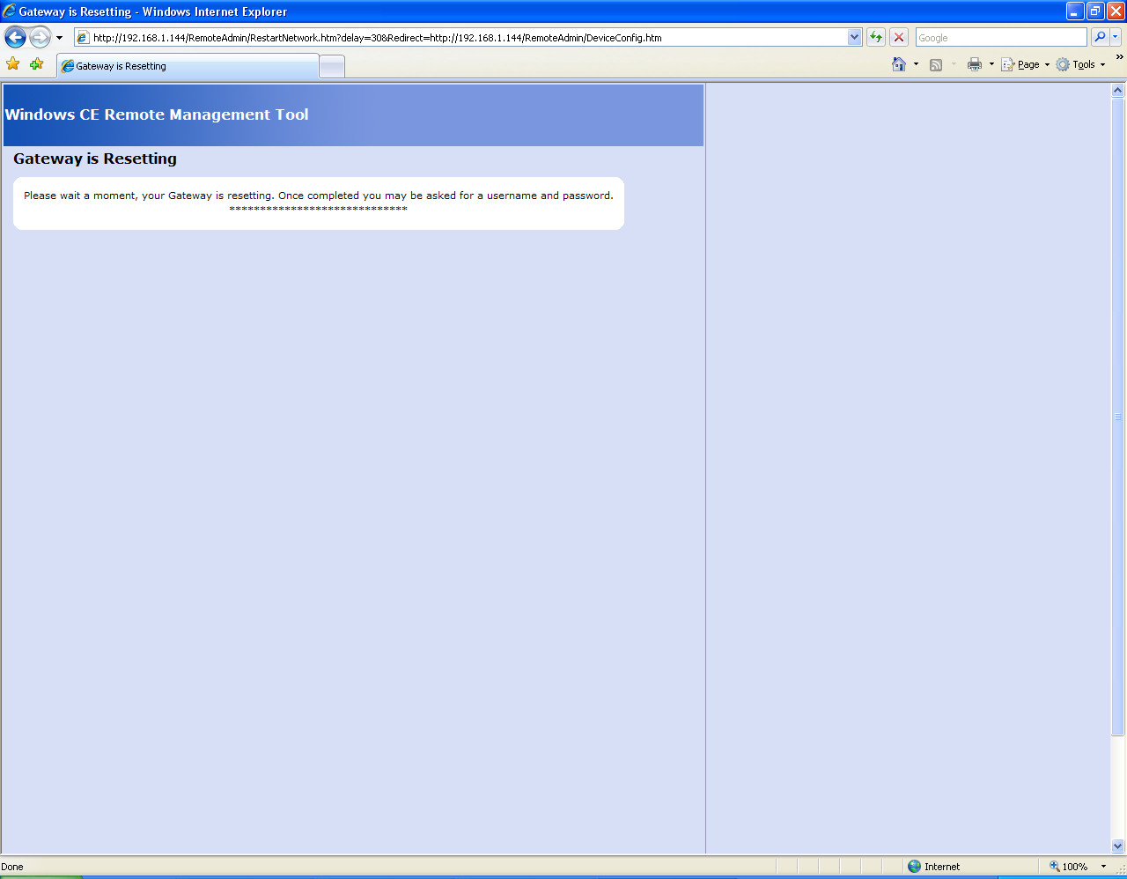This screenshot has width=1127, height=879.
Task: Click the Forward navigation arrow
Action: point(40,37)
